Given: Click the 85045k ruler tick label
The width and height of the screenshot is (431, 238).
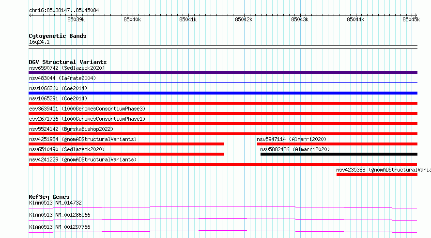Looking at the screenshot, I should click(x=412, y=19).
